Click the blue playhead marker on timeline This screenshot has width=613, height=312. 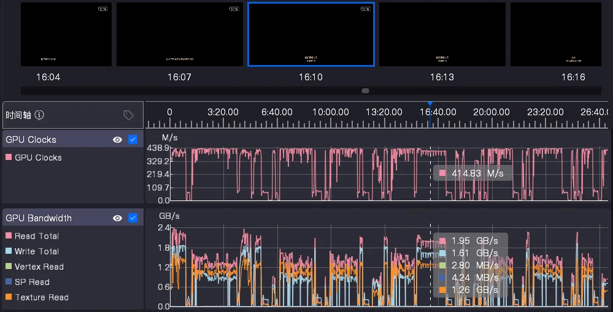[x=430, y=104]
